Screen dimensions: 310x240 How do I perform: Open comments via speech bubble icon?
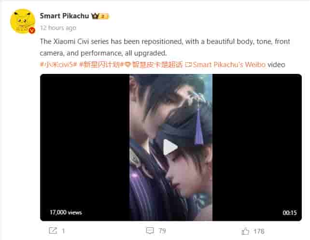point(150,231)
